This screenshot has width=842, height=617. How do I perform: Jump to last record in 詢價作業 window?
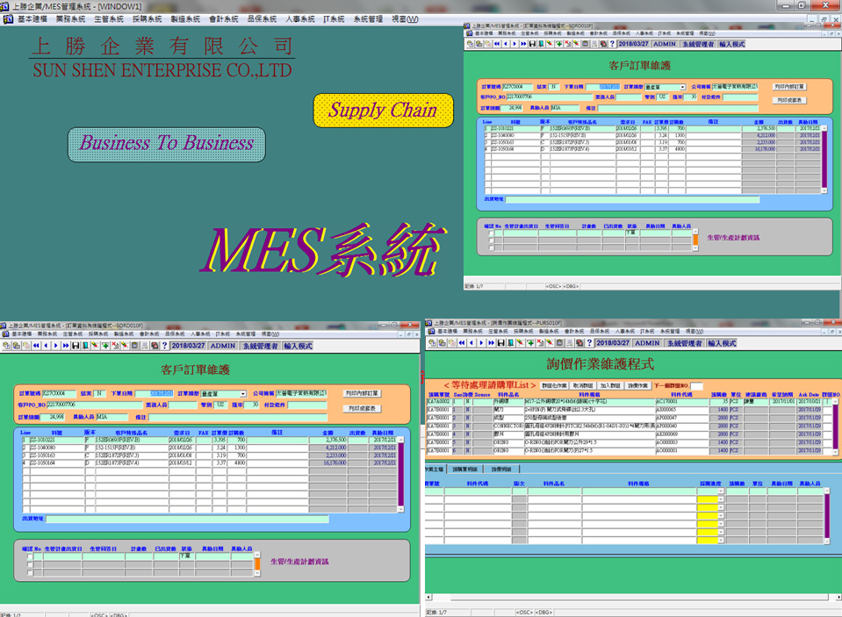(x=491, y=342)
